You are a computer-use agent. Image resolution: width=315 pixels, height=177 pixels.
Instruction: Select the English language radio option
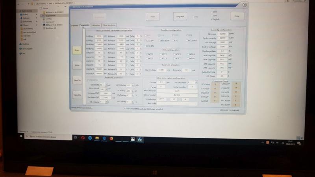pyautogui.click(x=211, y=18)
